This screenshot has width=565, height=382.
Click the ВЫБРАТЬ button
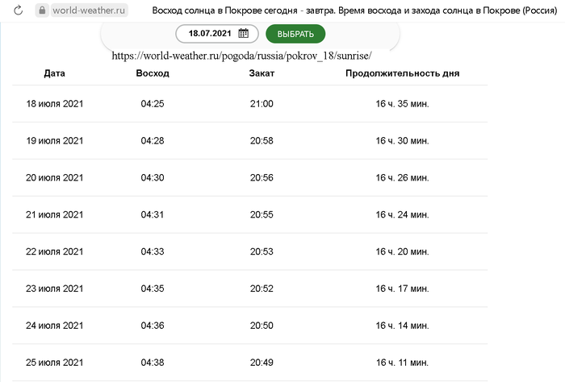click(x=295, y=34)
